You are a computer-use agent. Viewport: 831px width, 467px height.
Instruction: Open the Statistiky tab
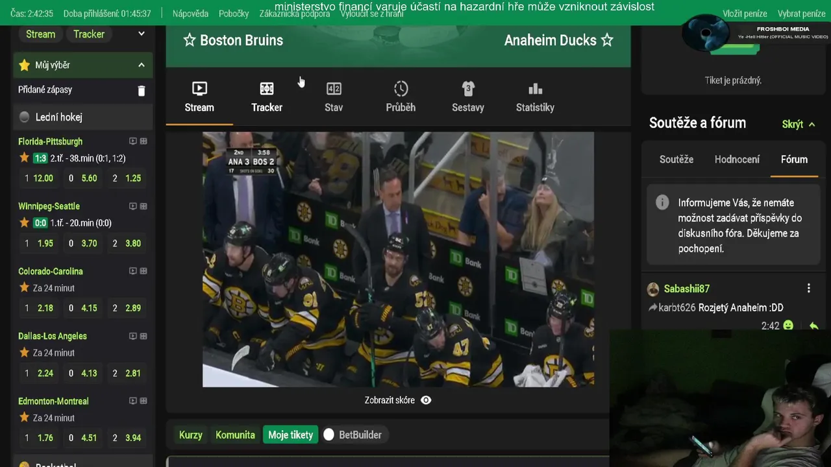coord(535,97)
